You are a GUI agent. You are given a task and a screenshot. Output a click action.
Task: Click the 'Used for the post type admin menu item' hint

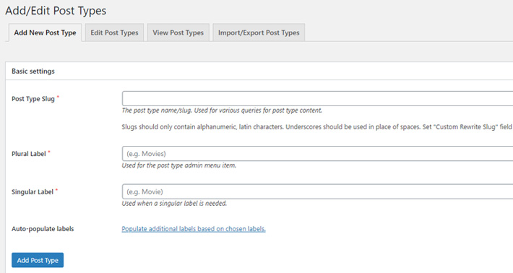pos(179,165)
